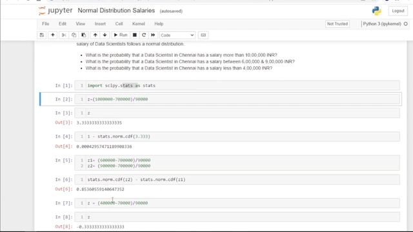Click inside cell In [8] containing z
Screen dimensions: 413x232
[x=237, y=217]
